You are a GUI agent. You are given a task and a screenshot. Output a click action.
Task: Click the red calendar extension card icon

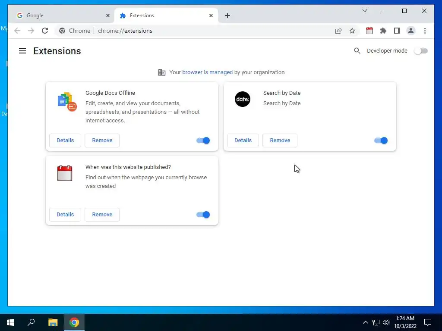coord(65,173)
